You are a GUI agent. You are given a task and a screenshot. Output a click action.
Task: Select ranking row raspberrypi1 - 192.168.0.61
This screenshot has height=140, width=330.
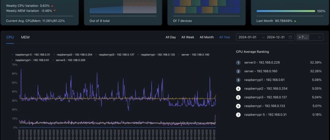pyautogui.click(x=279, y=80)
